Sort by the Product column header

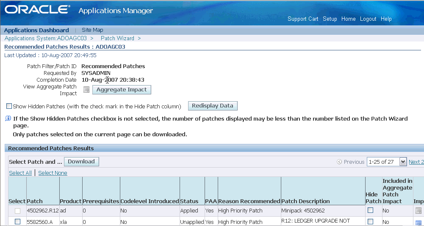(71, 201)
